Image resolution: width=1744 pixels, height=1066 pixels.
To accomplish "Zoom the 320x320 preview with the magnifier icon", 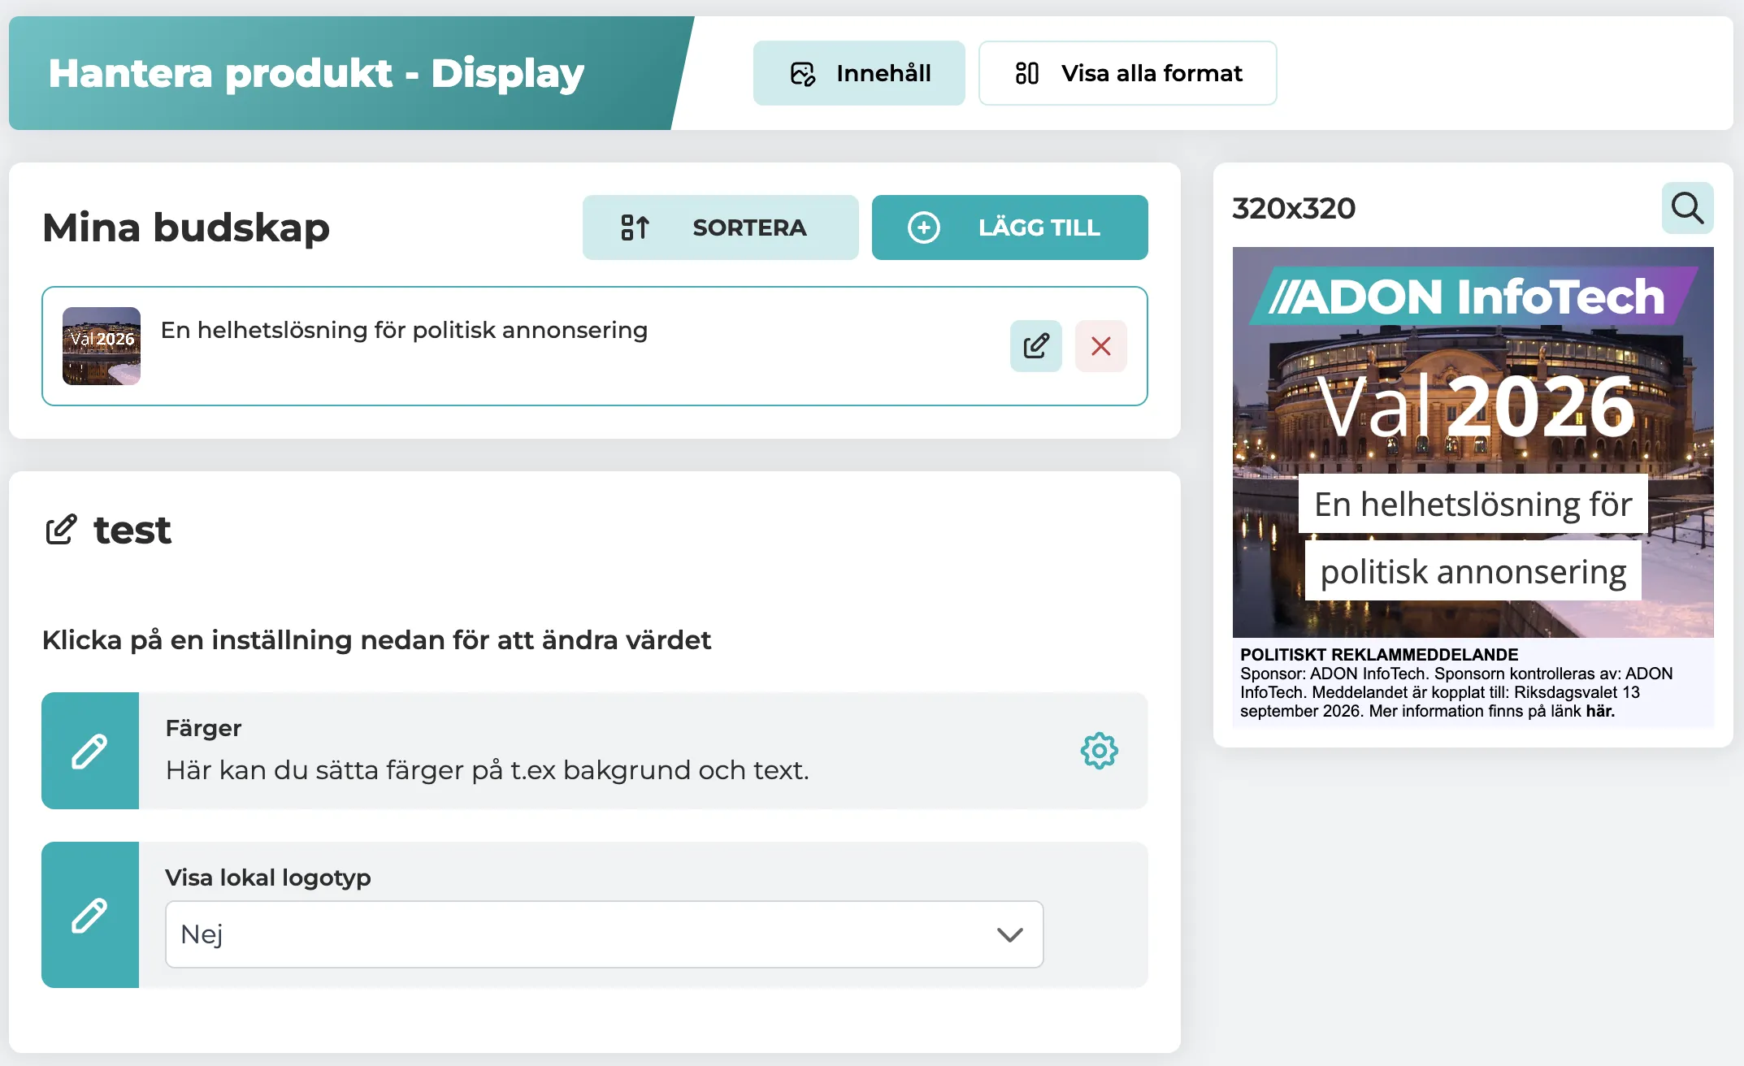I will (1687, 208).
